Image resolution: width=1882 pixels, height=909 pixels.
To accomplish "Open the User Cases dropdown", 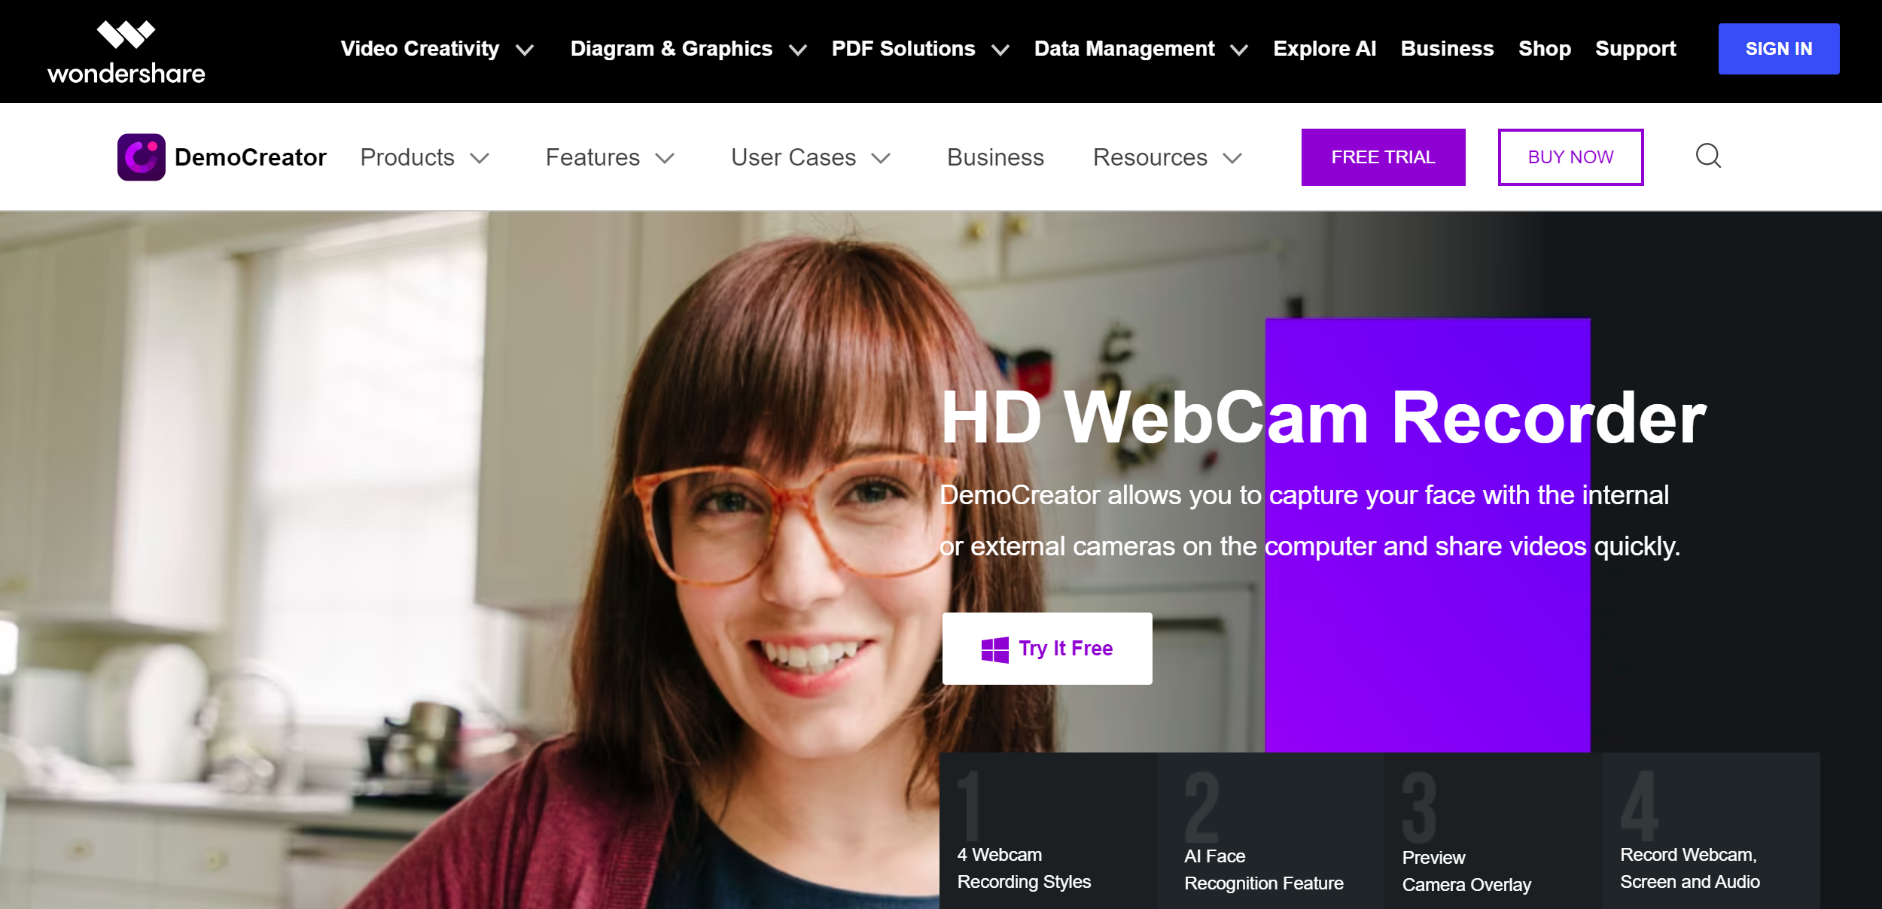I will (x=812, y=157).
